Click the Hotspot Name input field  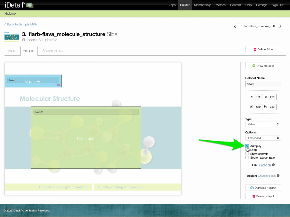tap(263, 84)
